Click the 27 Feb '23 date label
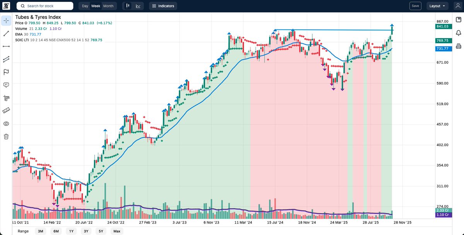Viewport: 464px width, 235px height. click(x=148, y=223)
